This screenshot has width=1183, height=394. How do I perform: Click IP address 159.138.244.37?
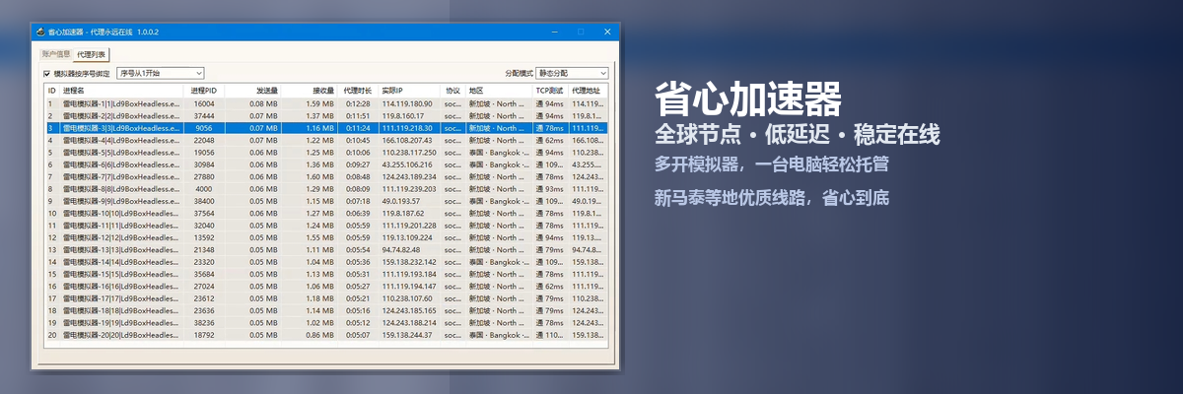point(407,335)
